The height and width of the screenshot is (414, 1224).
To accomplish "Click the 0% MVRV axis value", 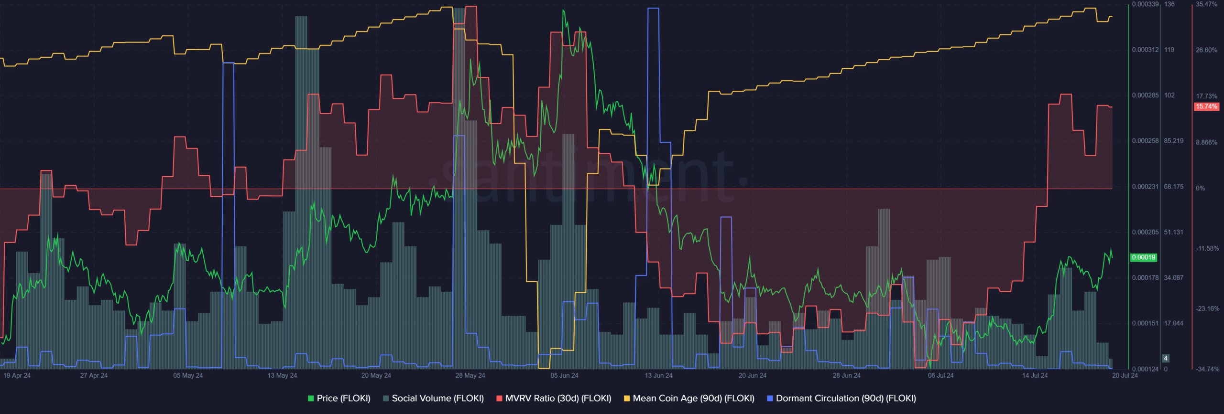I will tap(1200, 188).
